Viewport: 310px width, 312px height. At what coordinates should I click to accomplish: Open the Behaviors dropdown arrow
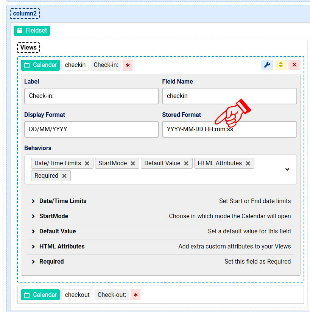(x=287, y=169)
